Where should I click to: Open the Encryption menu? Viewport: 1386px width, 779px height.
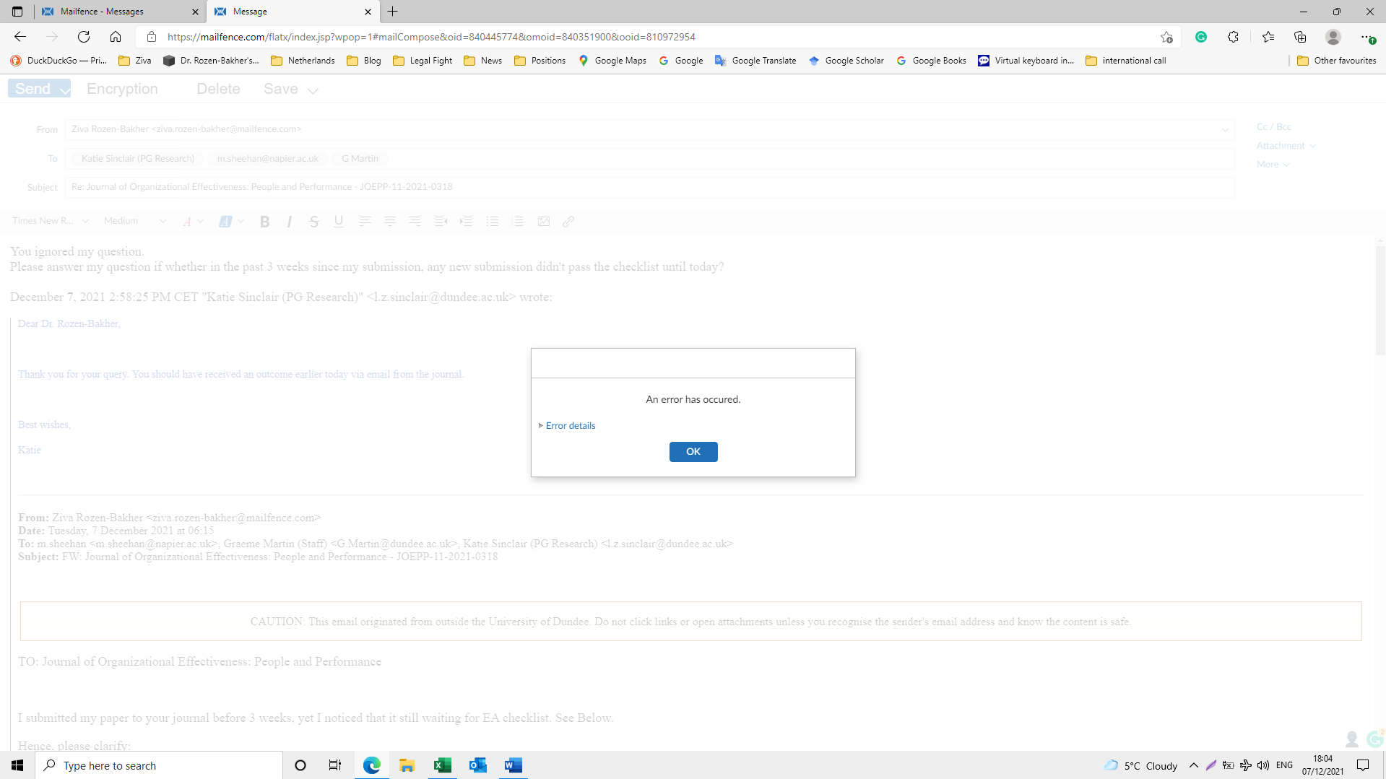click(121, 88)
